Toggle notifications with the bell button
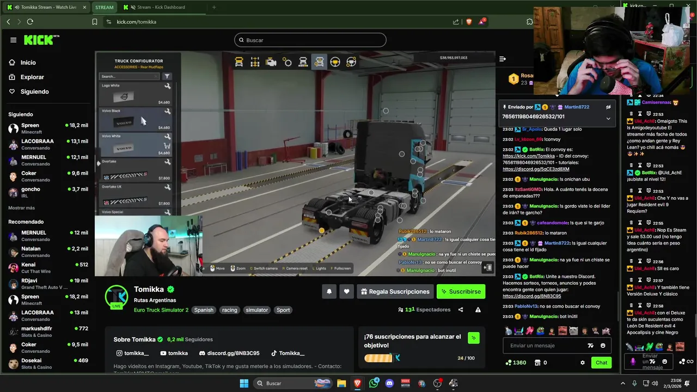 (x=329, y=292)
